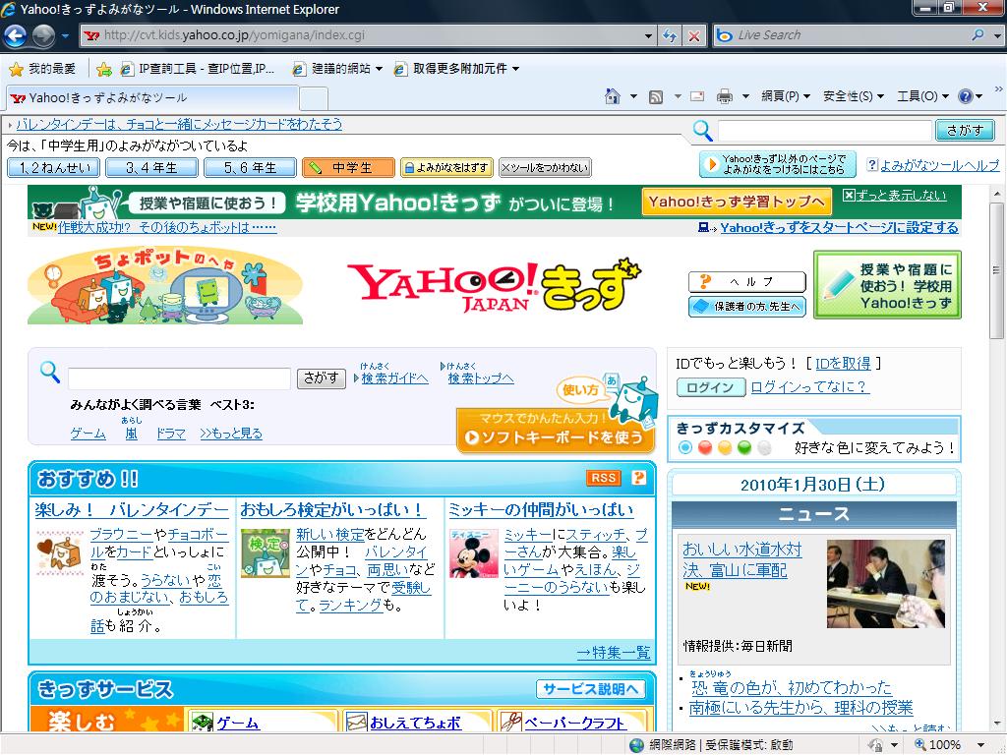
Task: Choose the blue customize color dot
Action: tap(685, 447)
